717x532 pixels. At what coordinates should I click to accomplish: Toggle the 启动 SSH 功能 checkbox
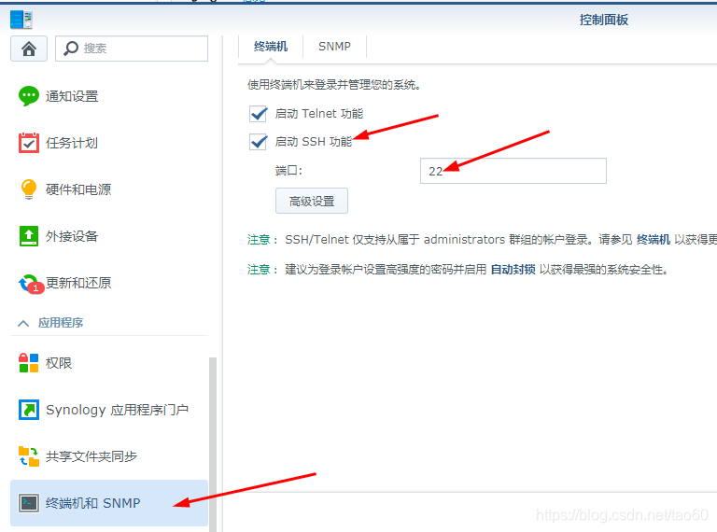[259, 142]
